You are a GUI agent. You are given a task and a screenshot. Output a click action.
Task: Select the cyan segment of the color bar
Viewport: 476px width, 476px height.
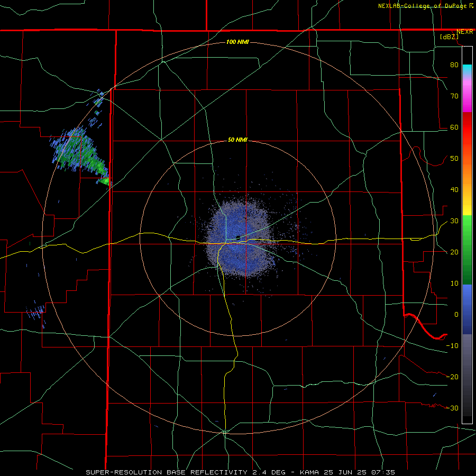[x=467, y=70]
